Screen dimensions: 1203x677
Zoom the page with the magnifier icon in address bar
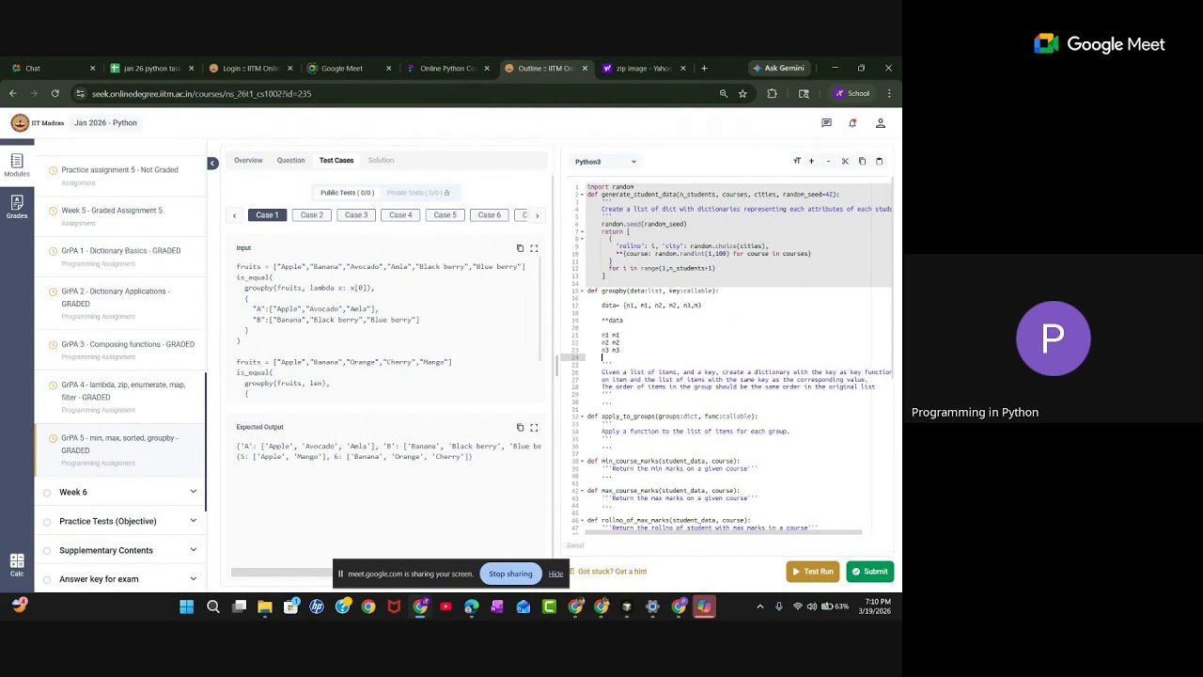click(723, 93)
